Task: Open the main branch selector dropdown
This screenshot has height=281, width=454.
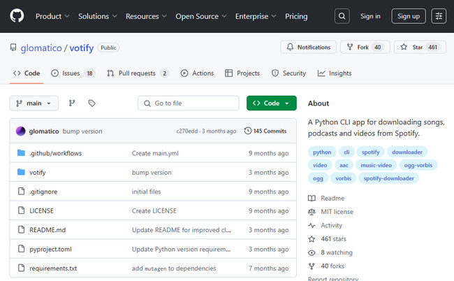Action: [34, 103]
